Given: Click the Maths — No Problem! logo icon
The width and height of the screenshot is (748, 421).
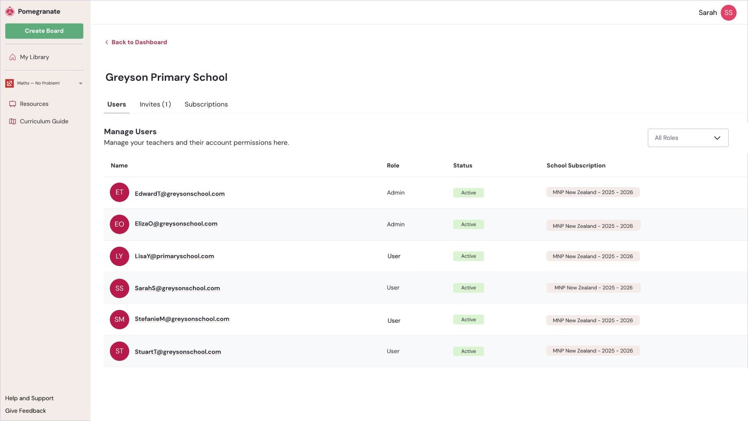Looking at the screenshot, I should pyautogui.click(x=10, y=83).
